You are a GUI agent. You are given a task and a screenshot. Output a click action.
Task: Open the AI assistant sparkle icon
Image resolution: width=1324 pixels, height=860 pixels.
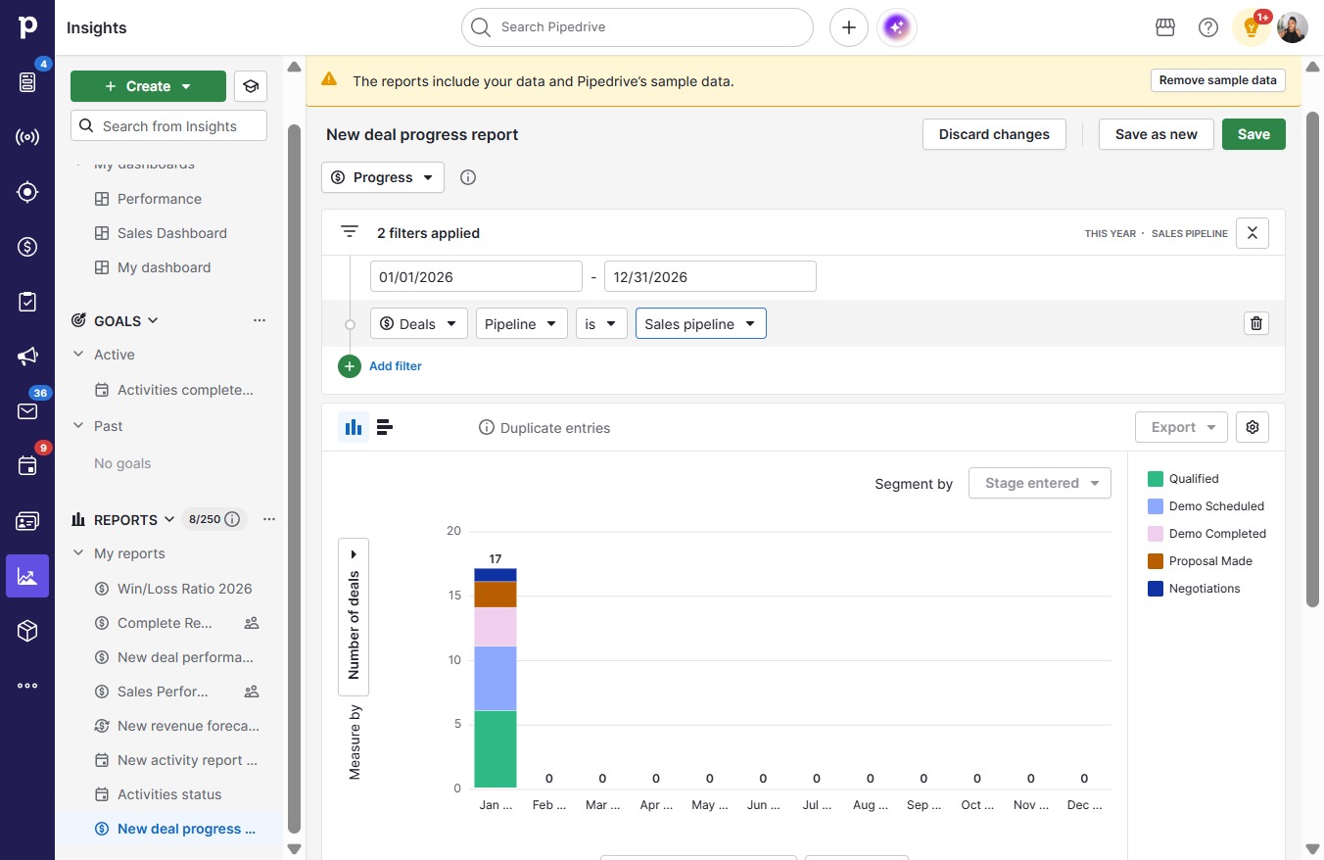pos(897,27)
